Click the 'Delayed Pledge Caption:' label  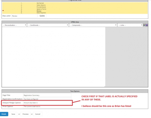[x=12, y=103]
